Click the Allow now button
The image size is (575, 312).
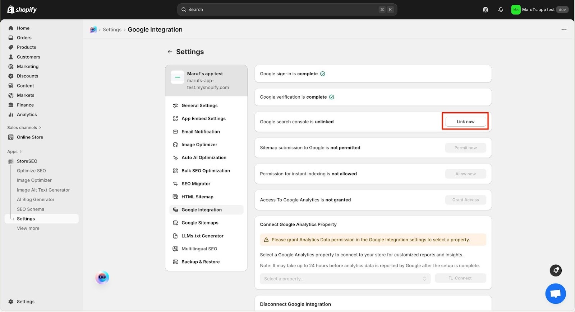pyautogui.click(x=465, y=174)
